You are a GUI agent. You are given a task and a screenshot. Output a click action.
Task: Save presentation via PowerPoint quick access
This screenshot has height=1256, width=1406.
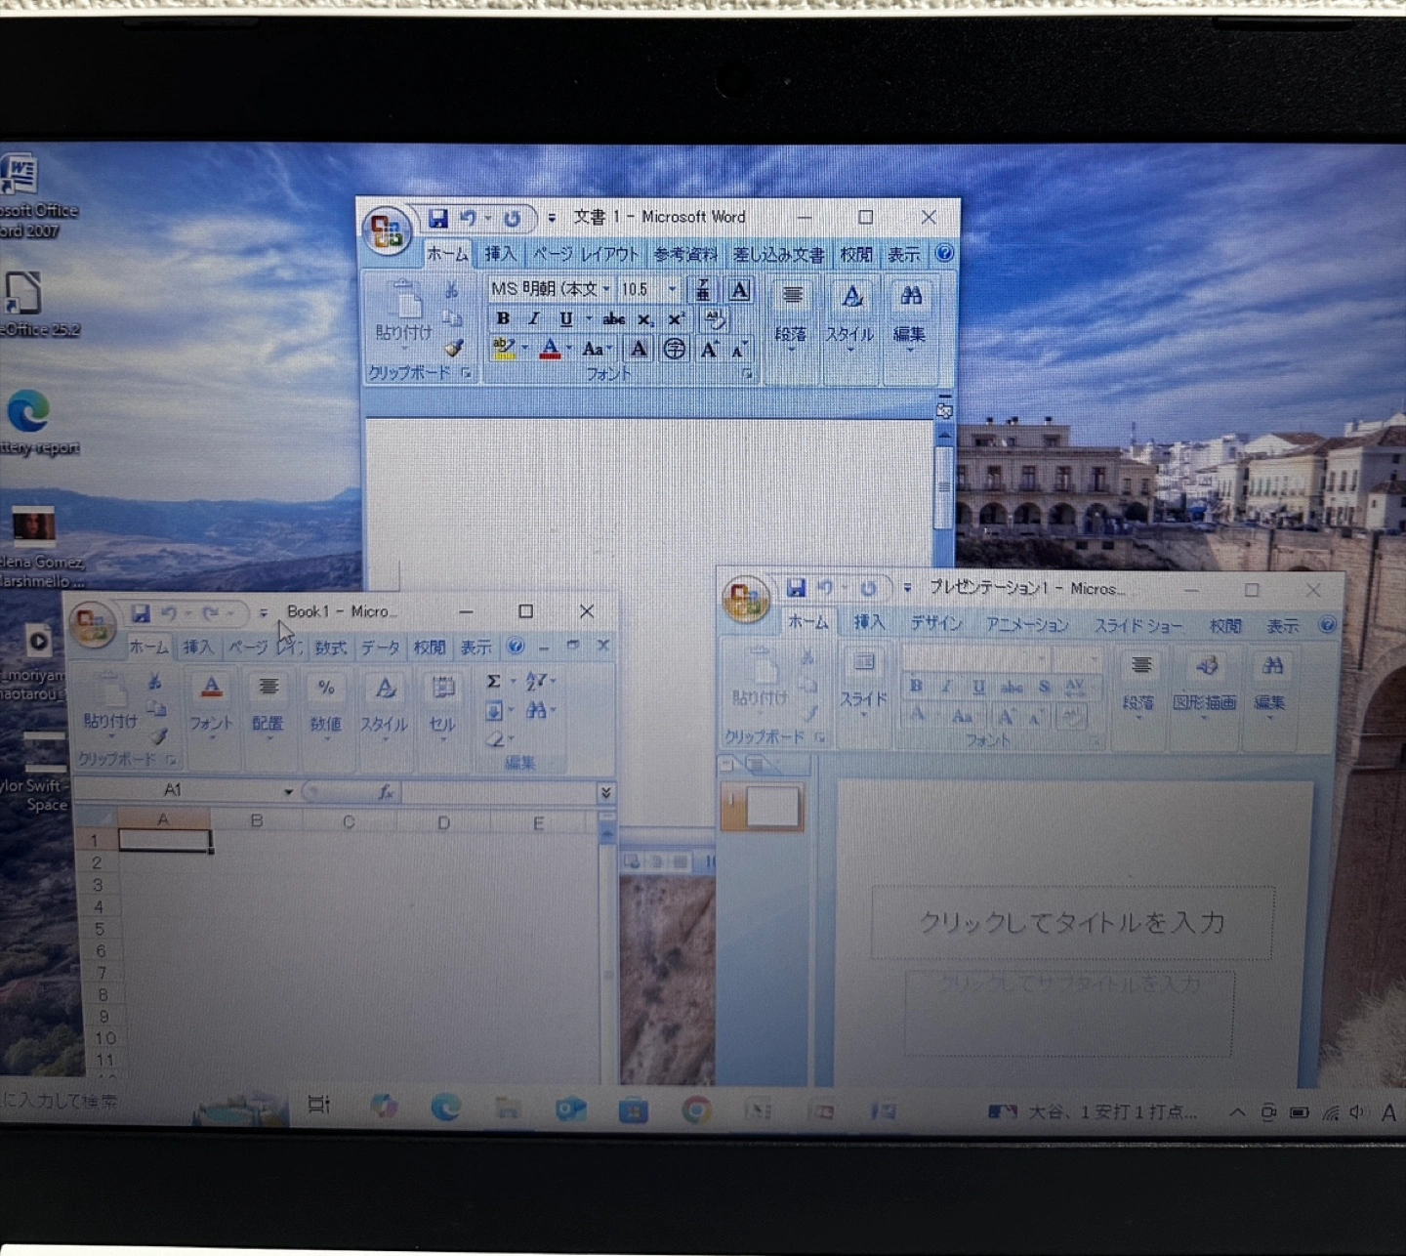[797, 587]
